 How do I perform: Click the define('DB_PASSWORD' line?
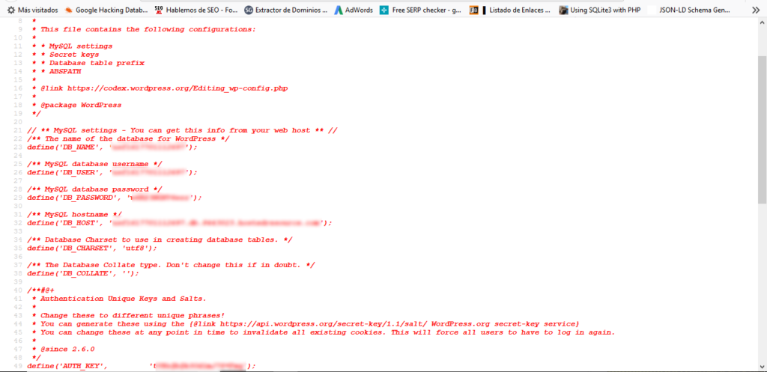coord(115,198)
